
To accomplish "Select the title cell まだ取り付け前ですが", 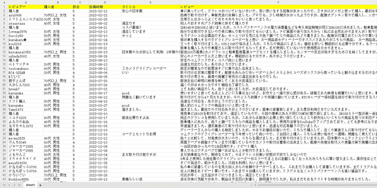I will 150,155.
